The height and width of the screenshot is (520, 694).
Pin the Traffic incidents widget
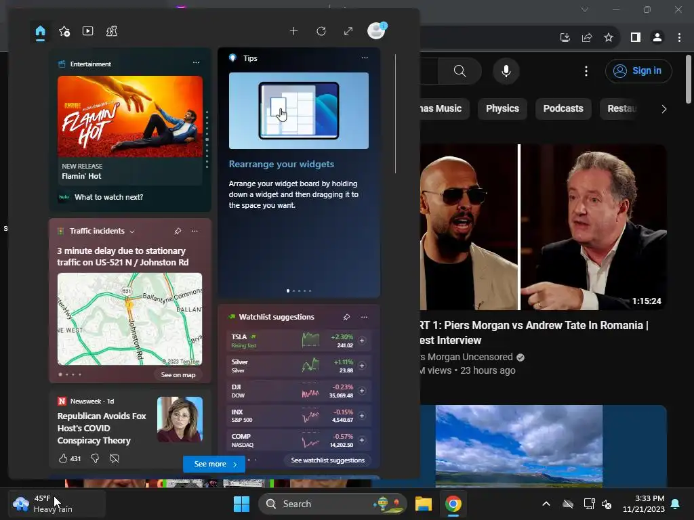click(x=178, y=231)
